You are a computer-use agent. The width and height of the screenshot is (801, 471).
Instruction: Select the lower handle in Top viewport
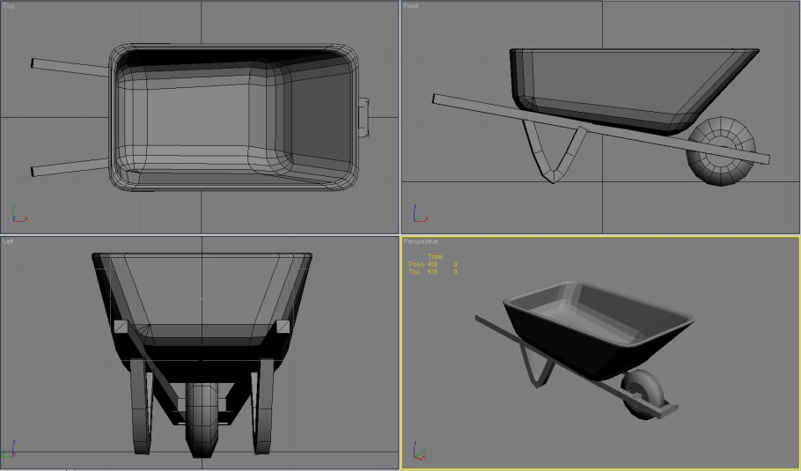tap(70, 166)
